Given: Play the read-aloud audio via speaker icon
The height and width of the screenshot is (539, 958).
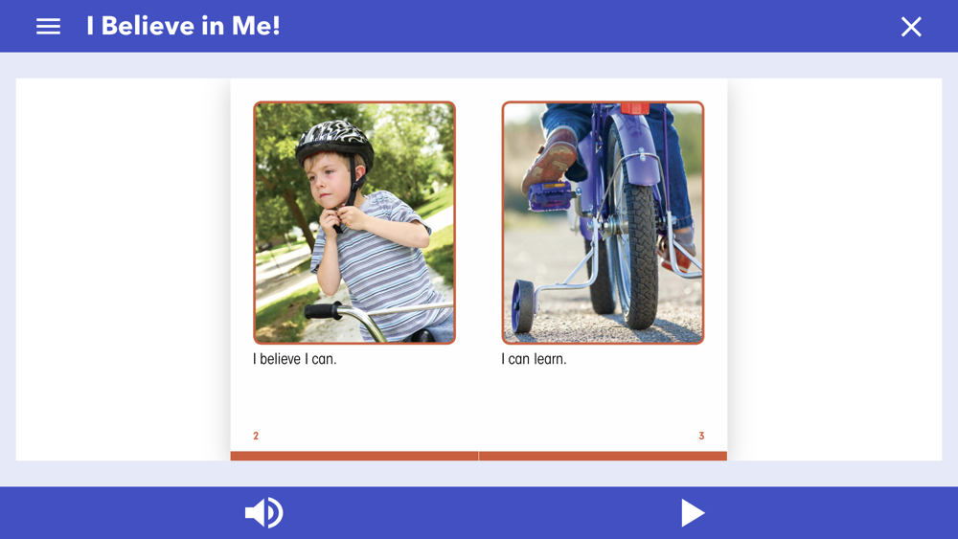Looking at the screenshot, I should point(264,512).
